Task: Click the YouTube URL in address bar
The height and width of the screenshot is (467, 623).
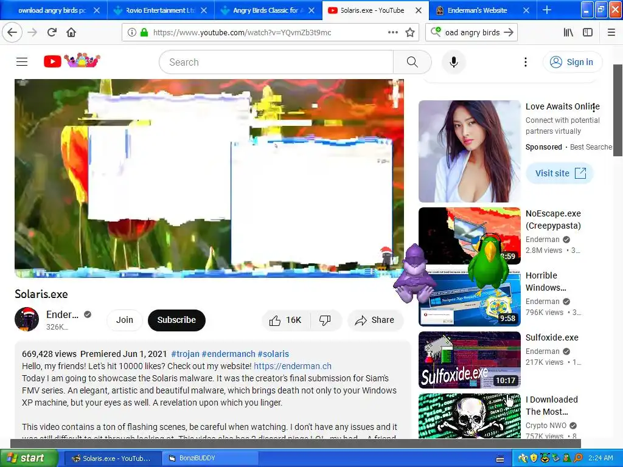Action: click(x=242, y=33)
